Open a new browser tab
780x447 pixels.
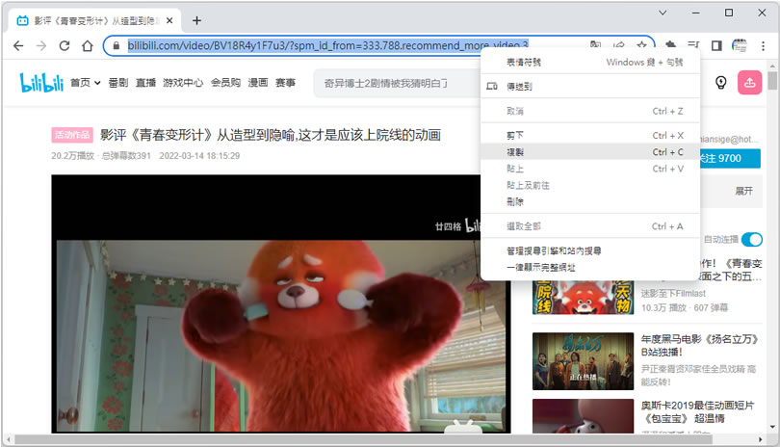coord(196,20)
